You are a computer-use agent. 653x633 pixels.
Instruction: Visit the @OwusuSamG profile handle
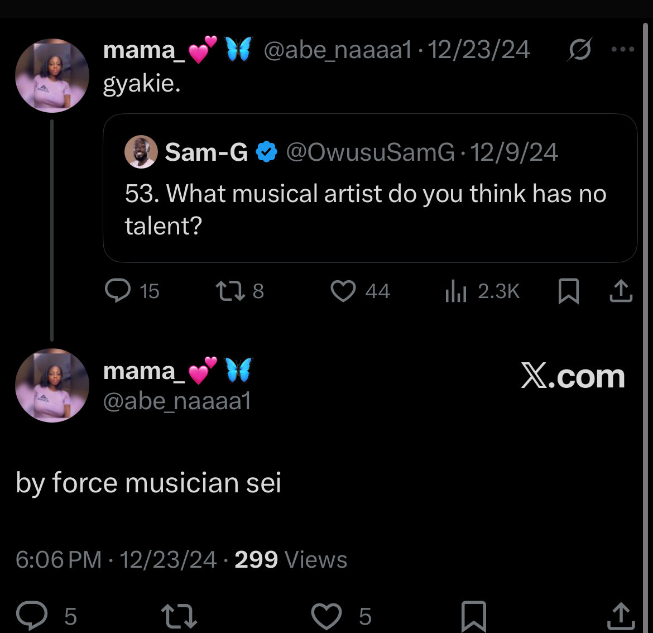370,152
